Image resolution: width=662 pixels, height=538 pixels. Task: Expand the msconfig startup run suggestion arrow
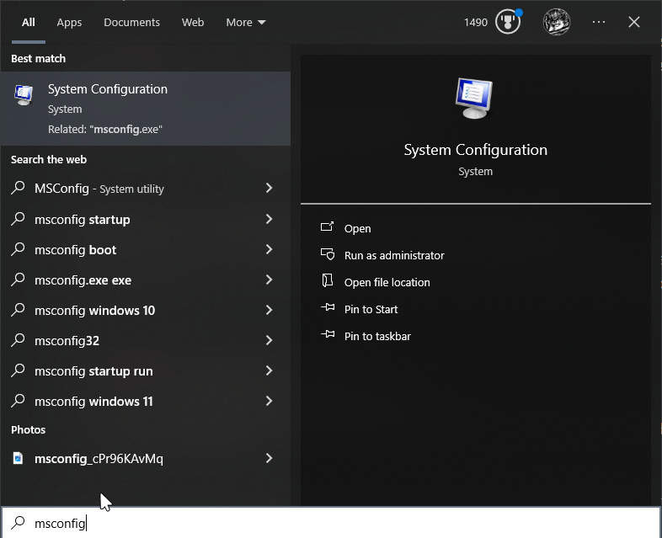click(x=269, y=370)
